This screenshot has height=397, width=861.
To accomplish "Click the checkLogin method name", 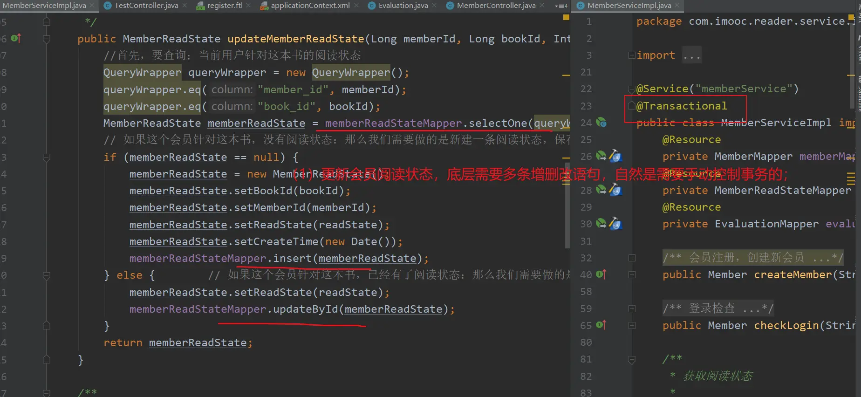I will click(x=786, y=325).
